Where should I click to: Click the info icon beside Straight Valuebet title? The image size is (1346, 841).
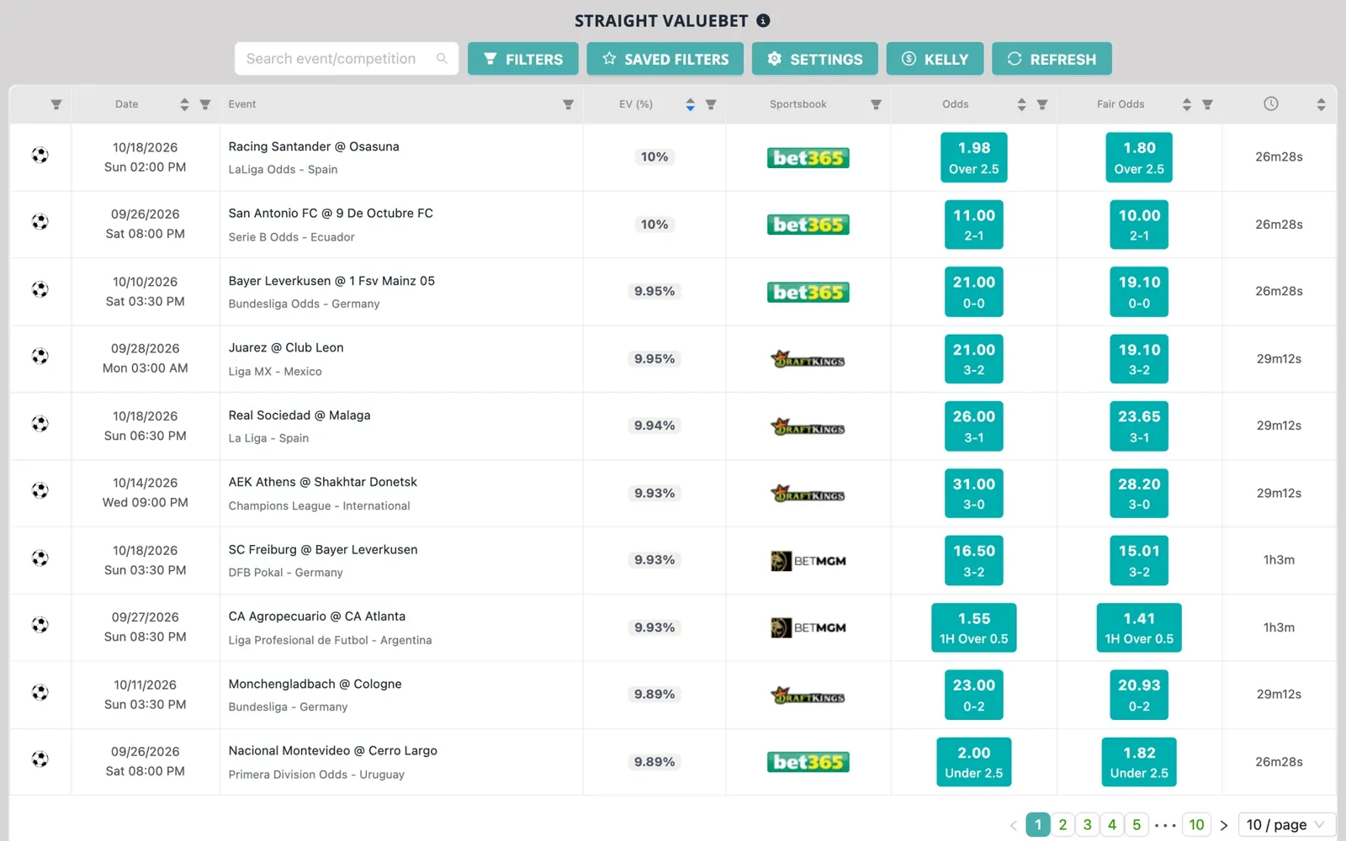coord(763,20)
